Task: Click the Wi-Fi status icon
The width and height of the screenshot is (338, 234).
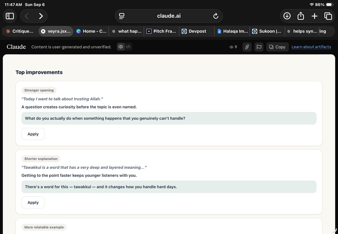Action: pyautogui.click(x=312, y=5)
